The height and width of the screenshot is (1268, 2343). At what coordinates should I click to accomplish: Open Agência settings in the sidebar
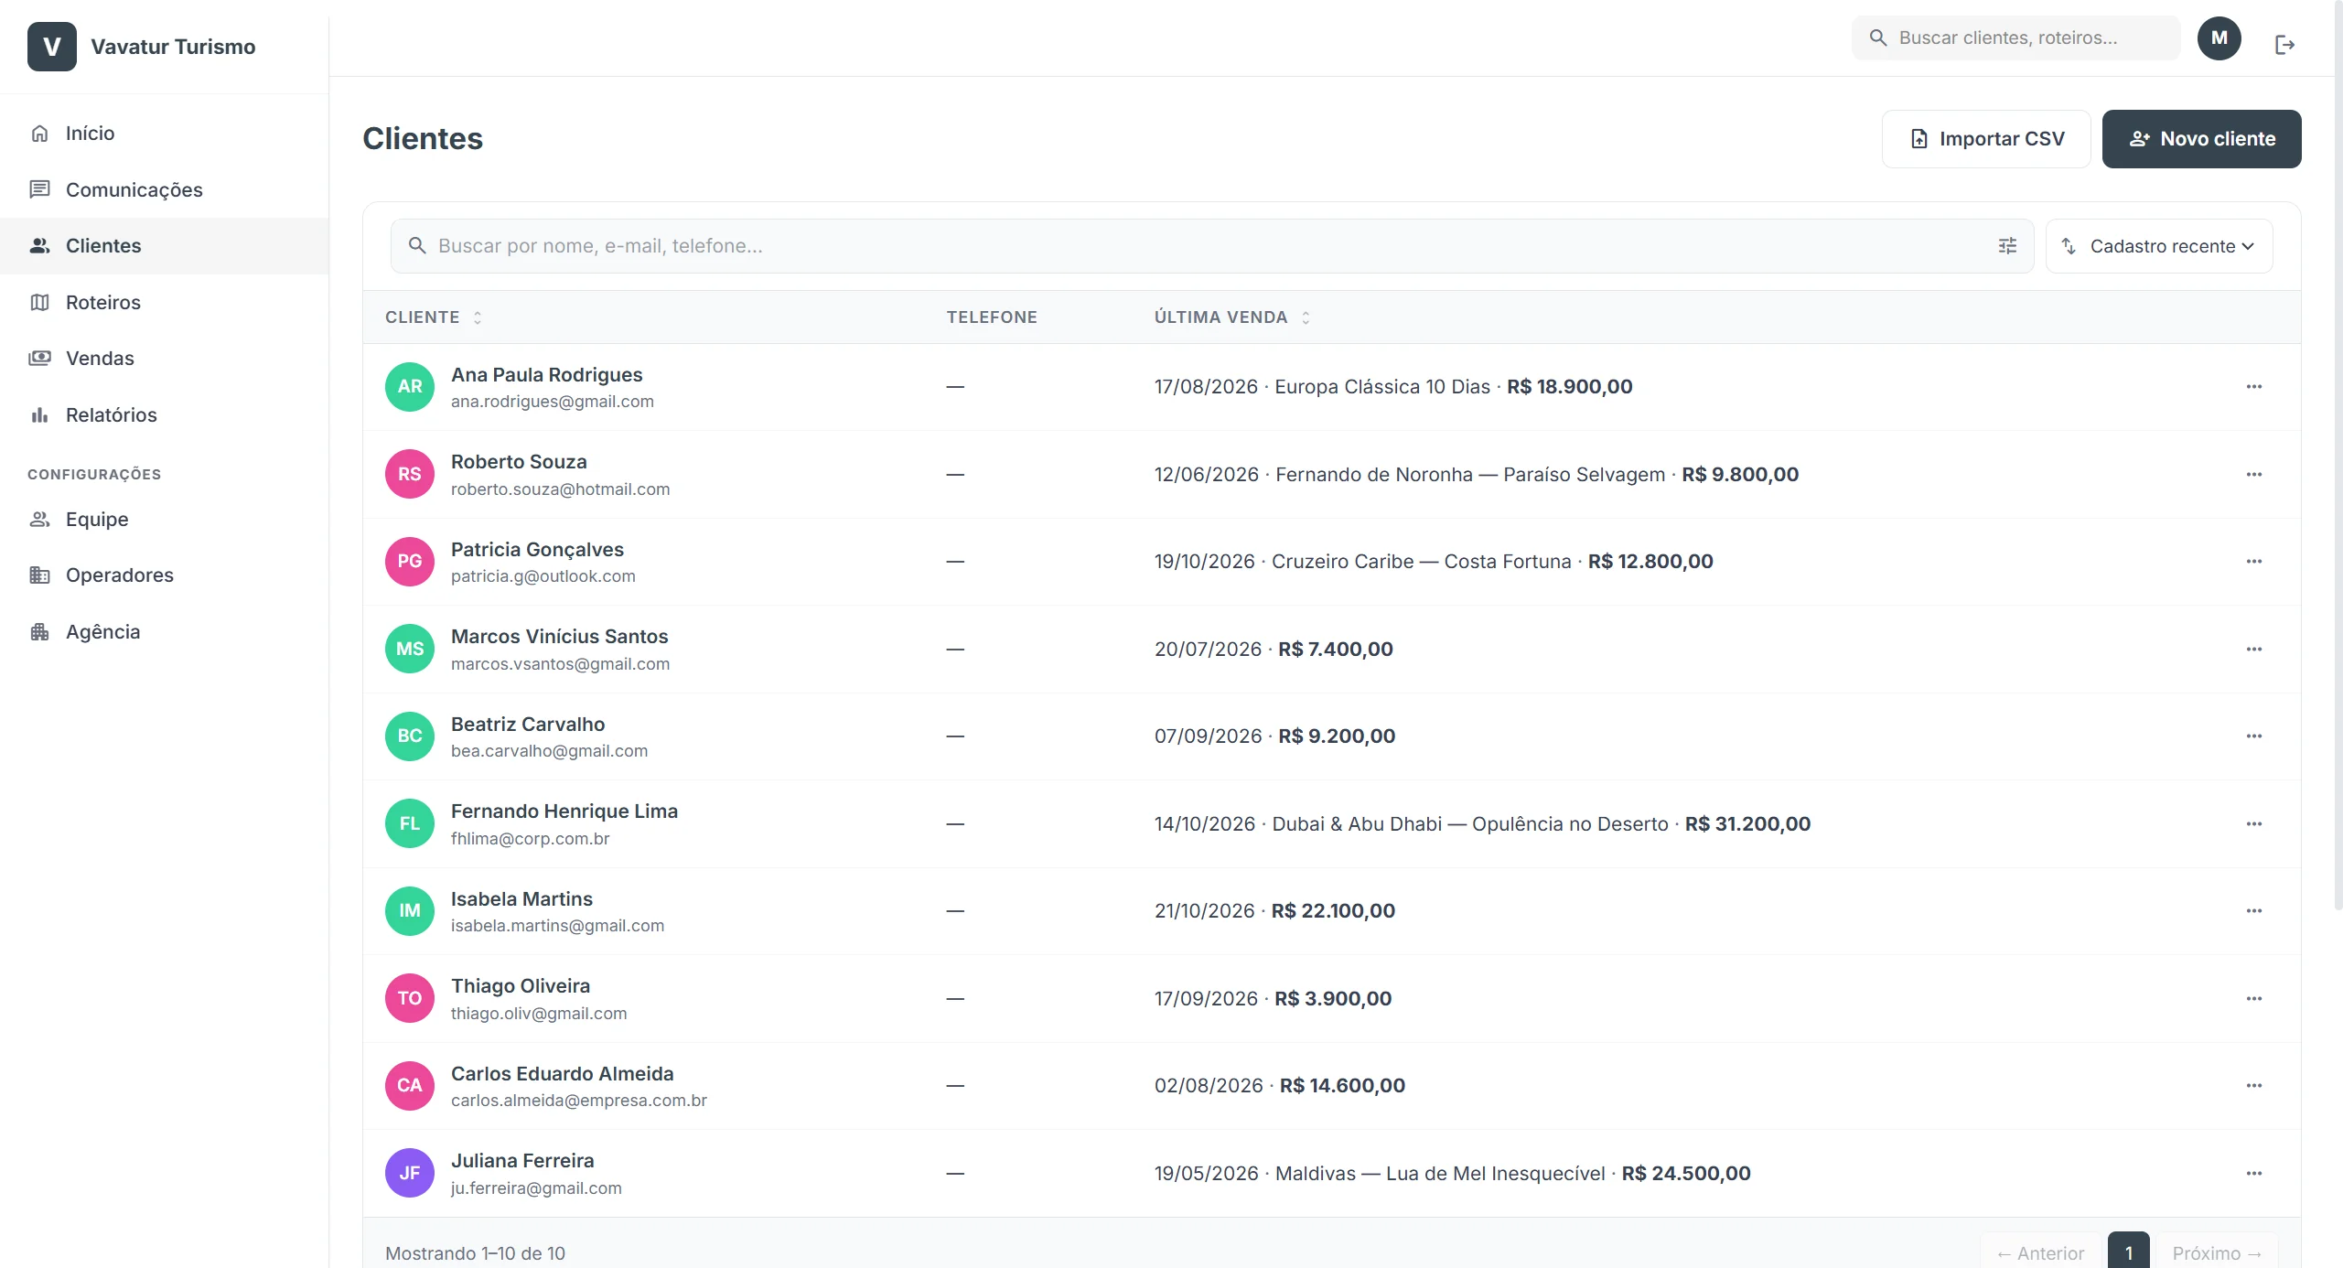tap(165, 632)
